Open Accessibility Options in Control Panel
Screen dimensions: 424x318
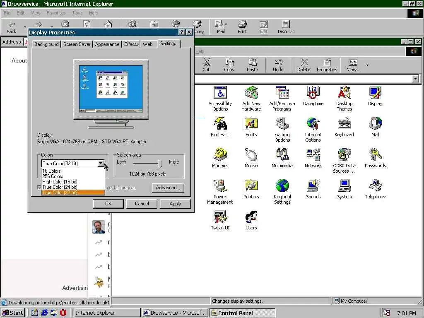click(220, 99)
